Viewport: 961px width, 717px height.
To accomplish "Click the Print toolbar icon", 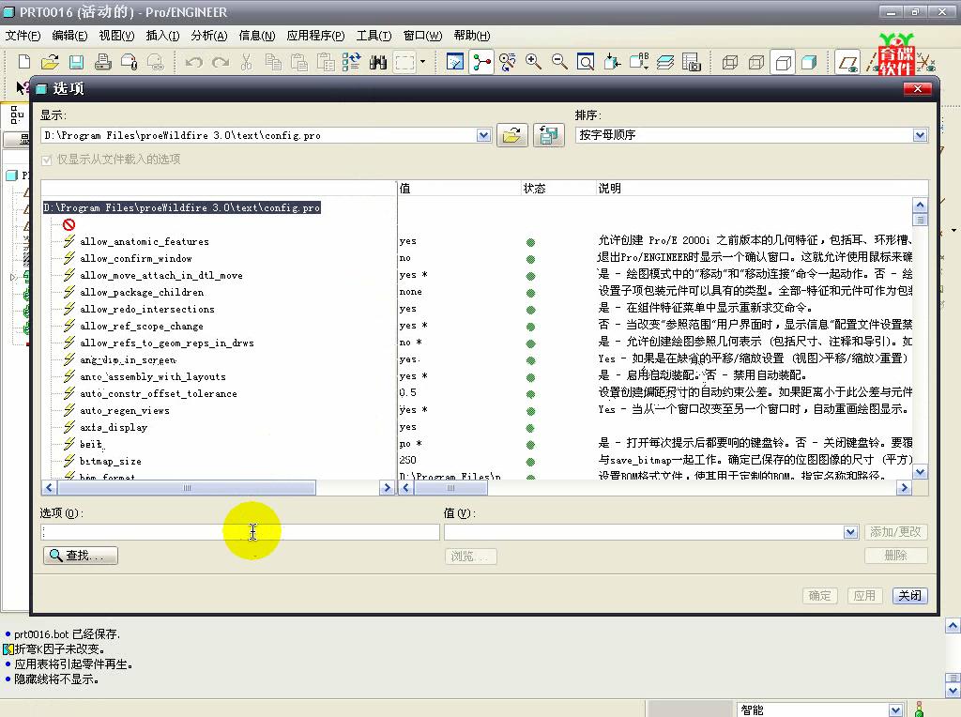I will point(103,62).
